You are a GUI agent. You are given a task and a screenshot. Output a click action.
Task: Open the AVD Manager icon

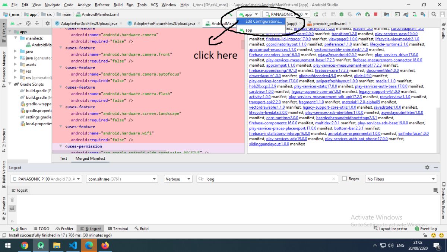click(x=415, y=14)
